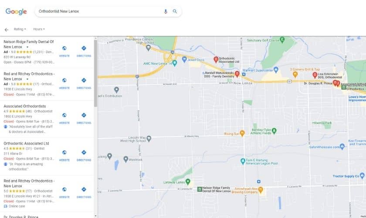Click the Orthodontic Associated Ltd map pin
Image resolution: width=366 pixels, height=218 pixels.
[x=216, y=60]
